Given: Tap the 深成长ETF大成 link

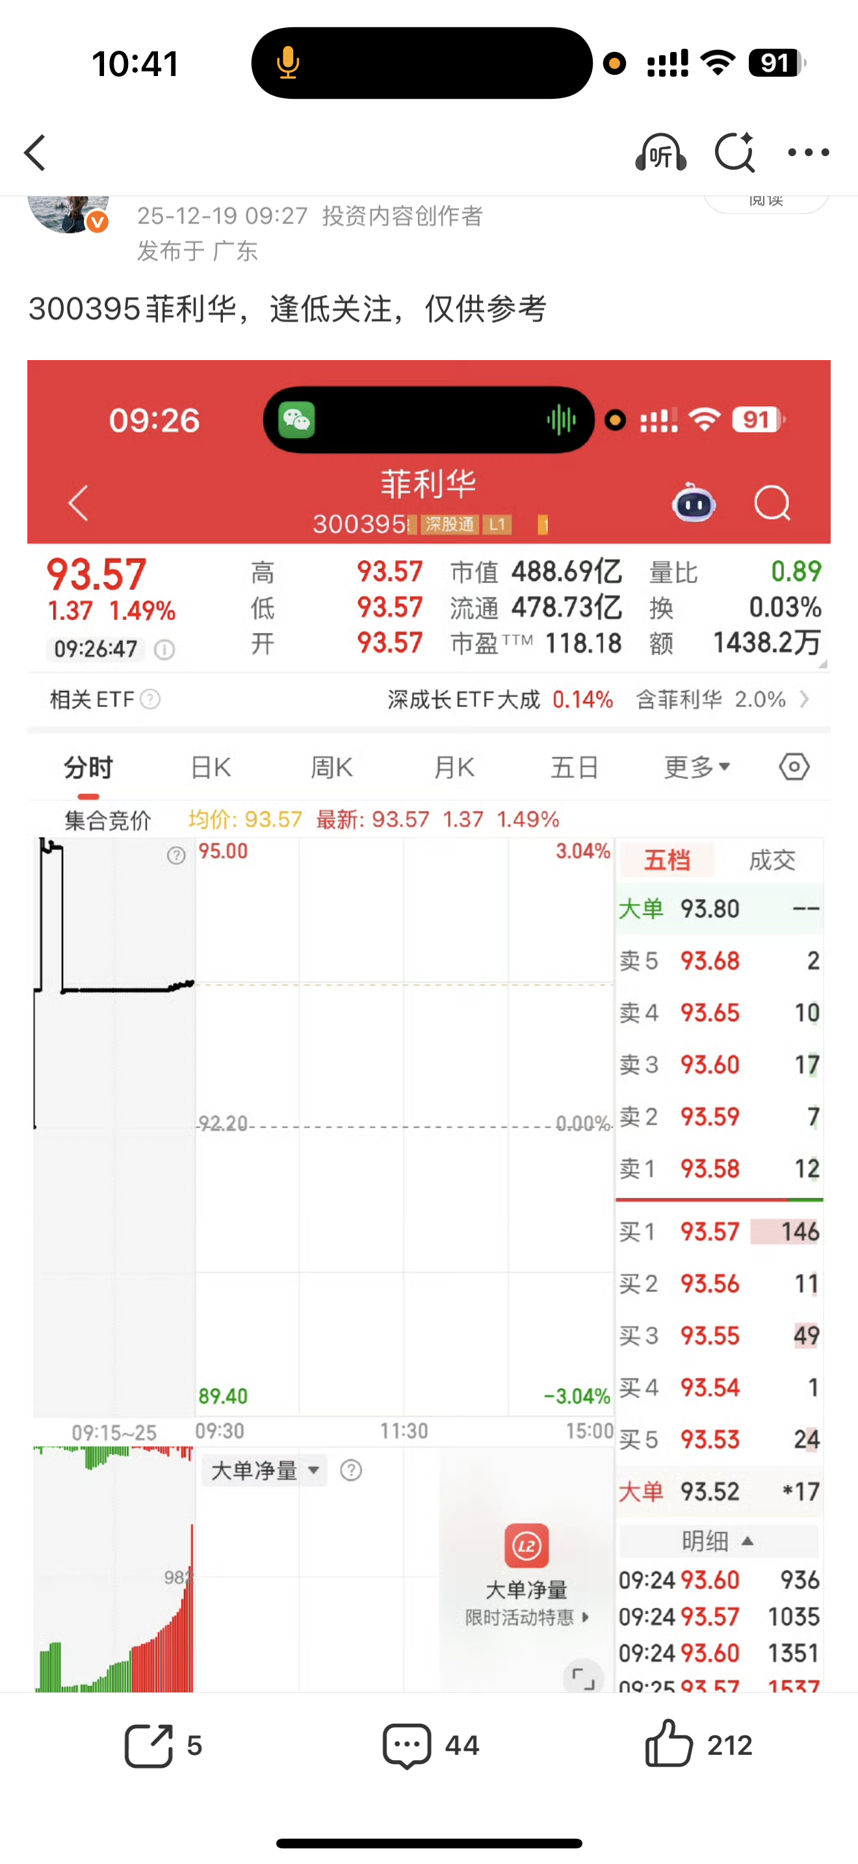Looking at the screenshot, I should point(463,700).
